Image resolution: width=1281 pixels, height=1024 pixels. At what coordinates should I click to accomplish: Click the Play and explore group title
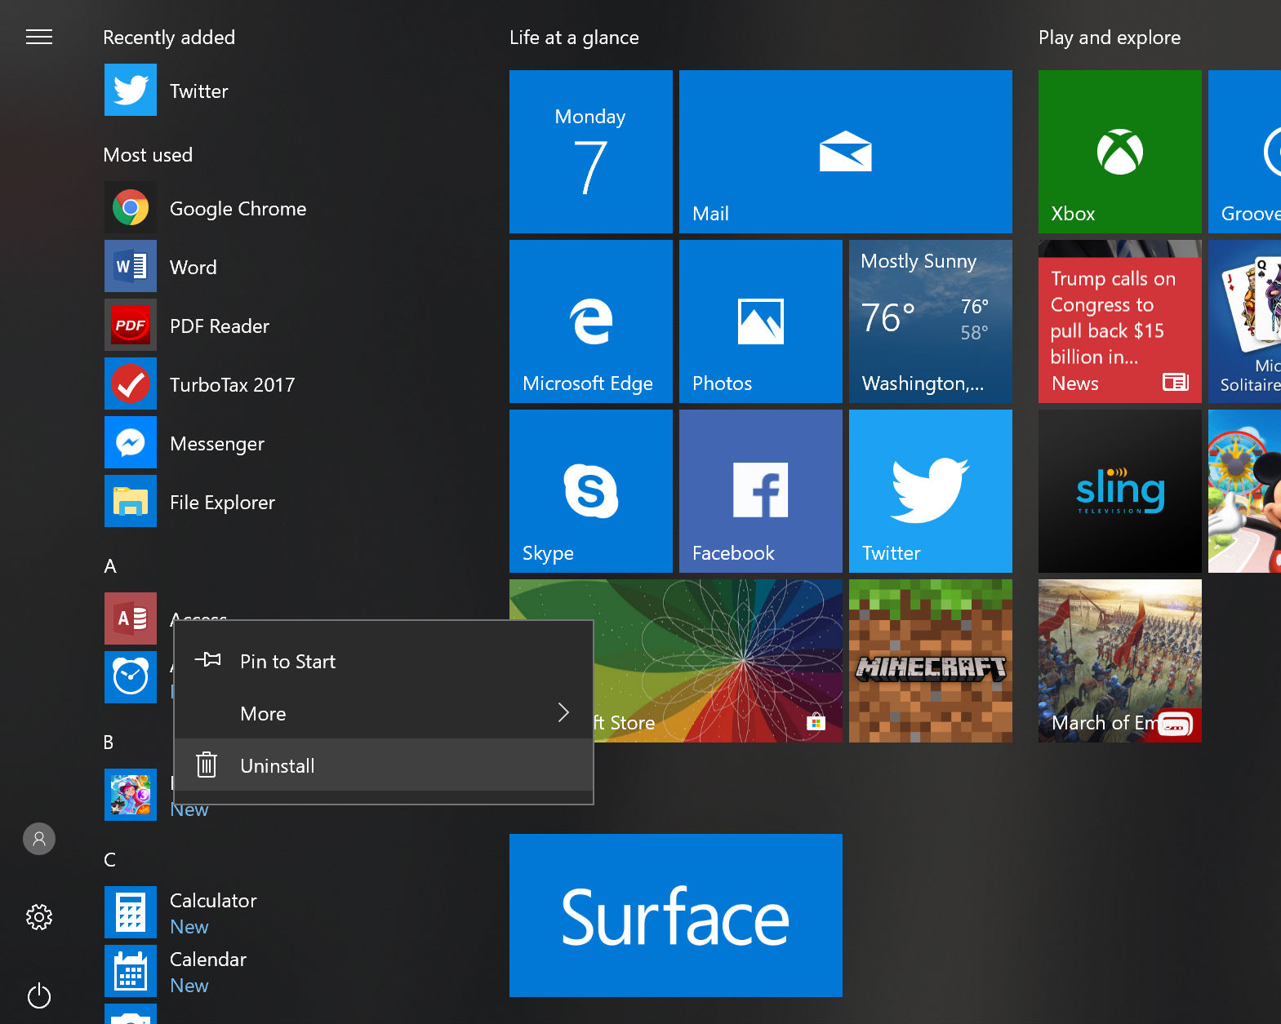point(1110,38)
